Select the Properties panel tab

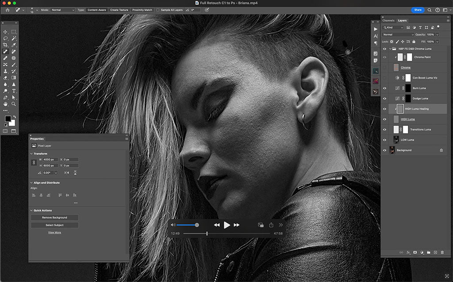(x=37, y=139)
